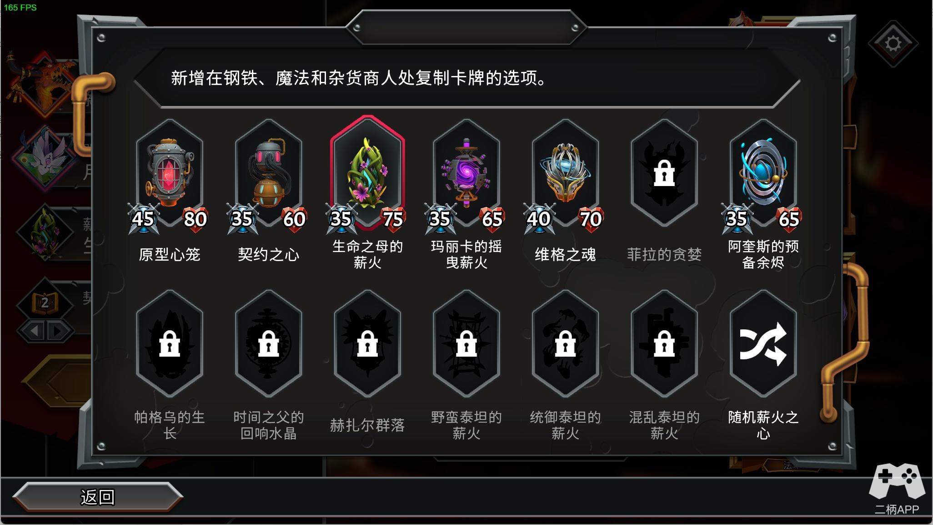Click the right arrow stepper under book
933x525 pixels.
[57, 331]
